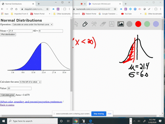Open Task View on taskbar

68,121
